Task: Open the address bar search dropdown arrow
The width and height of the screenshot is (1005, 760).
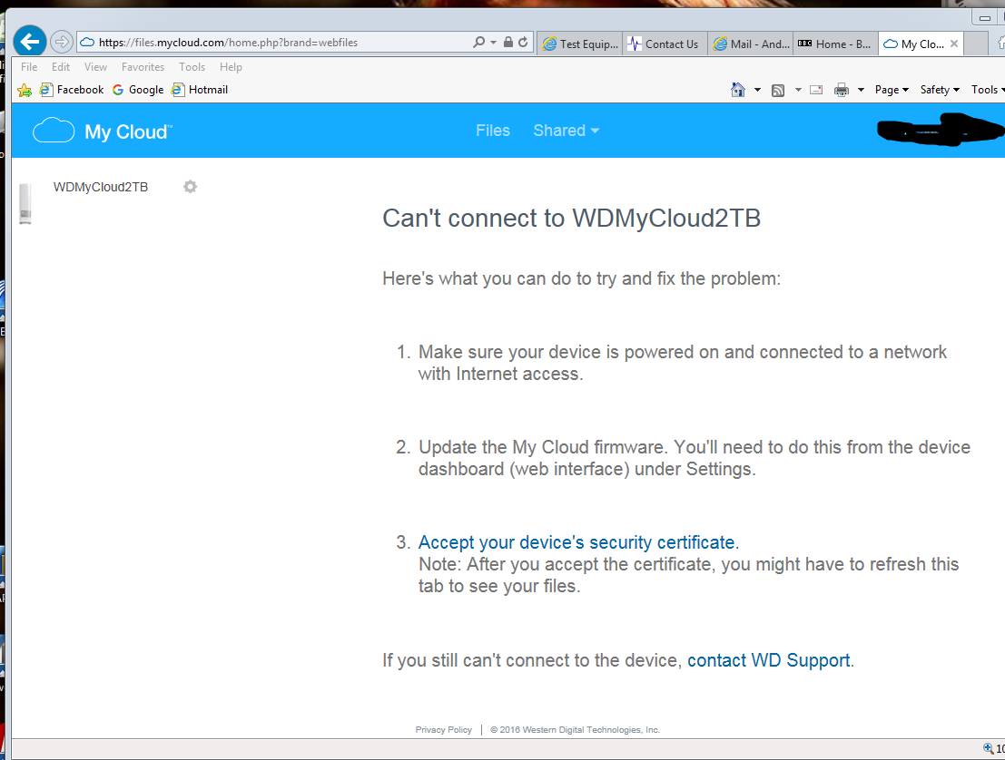Action: pos(493,43)
